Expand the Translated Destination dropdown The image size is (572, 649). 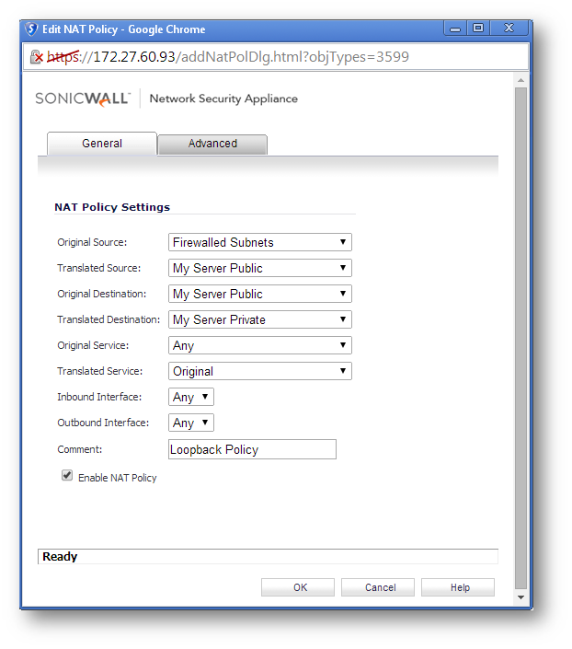(x=260, y=320)
